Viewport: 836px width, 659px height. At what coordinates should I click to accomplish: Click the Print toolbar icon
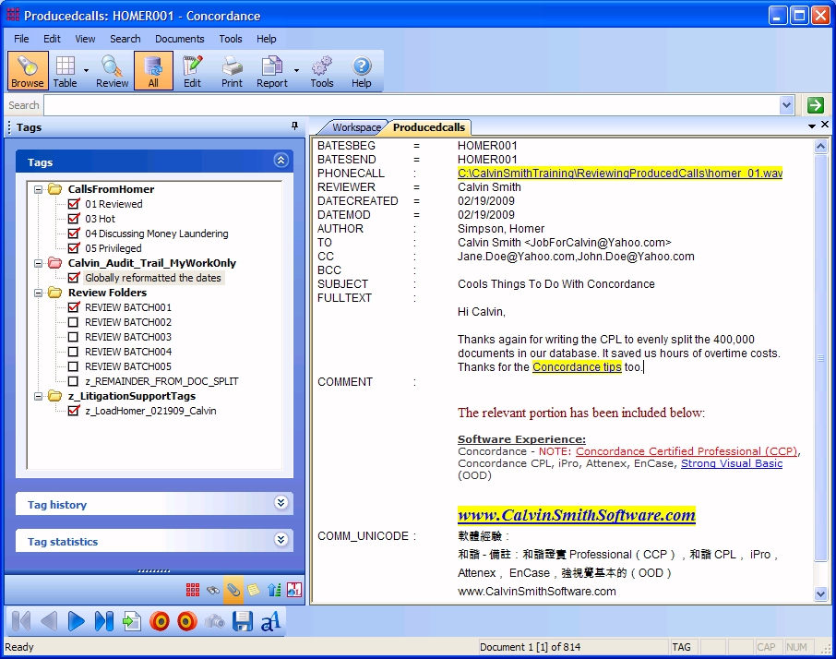pos(232,71)
